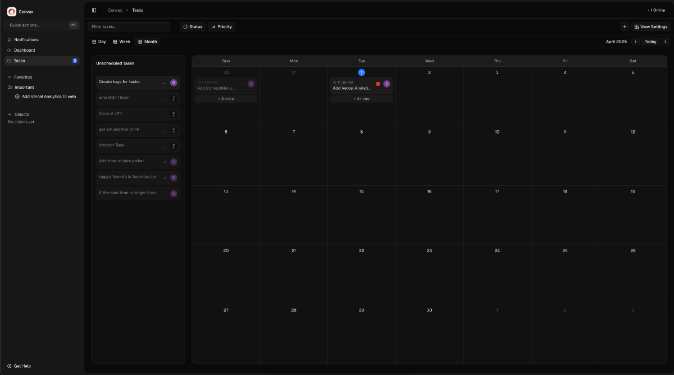Click B avatar on 'Add ContextMenu' task
Image resolution: width=674 pixels, height=375 pixels.
coord(251,84)
